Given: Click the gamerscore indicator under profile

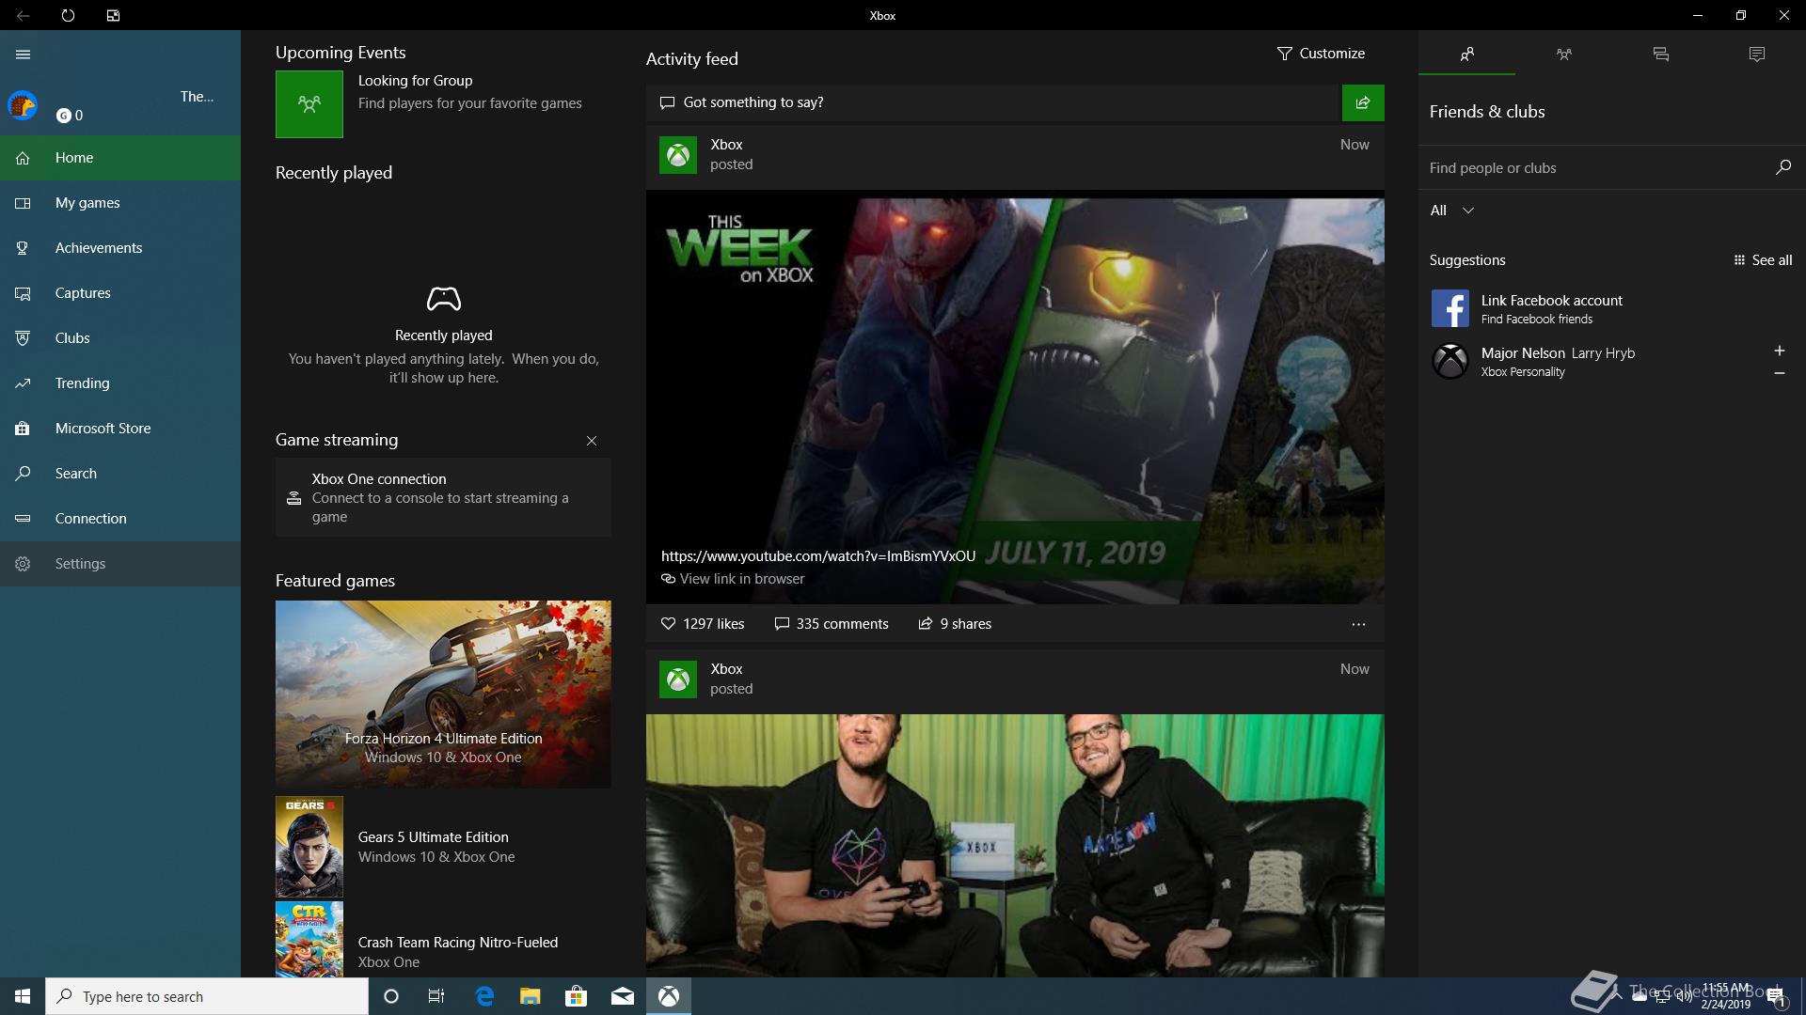Looking at the screenshot, I should click(70, 116).
